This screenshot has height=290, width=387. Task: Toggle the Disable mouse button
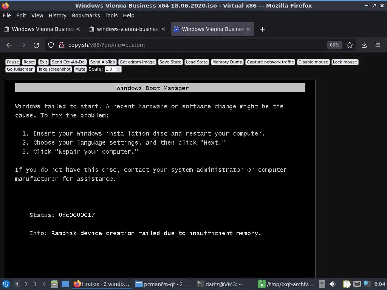tap(313, 62)
